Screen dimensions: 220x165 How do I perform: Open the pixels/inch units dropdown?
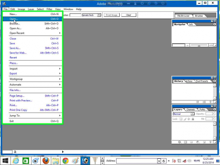click(99, 15)
